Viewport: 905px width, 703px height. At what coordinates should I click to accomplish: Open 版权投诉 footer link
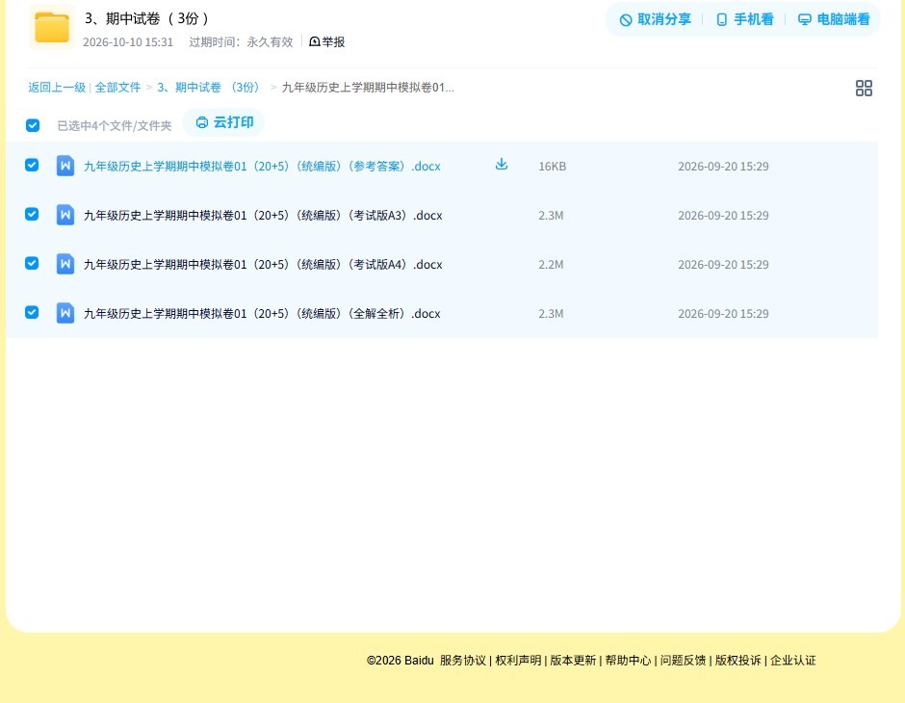737,661
